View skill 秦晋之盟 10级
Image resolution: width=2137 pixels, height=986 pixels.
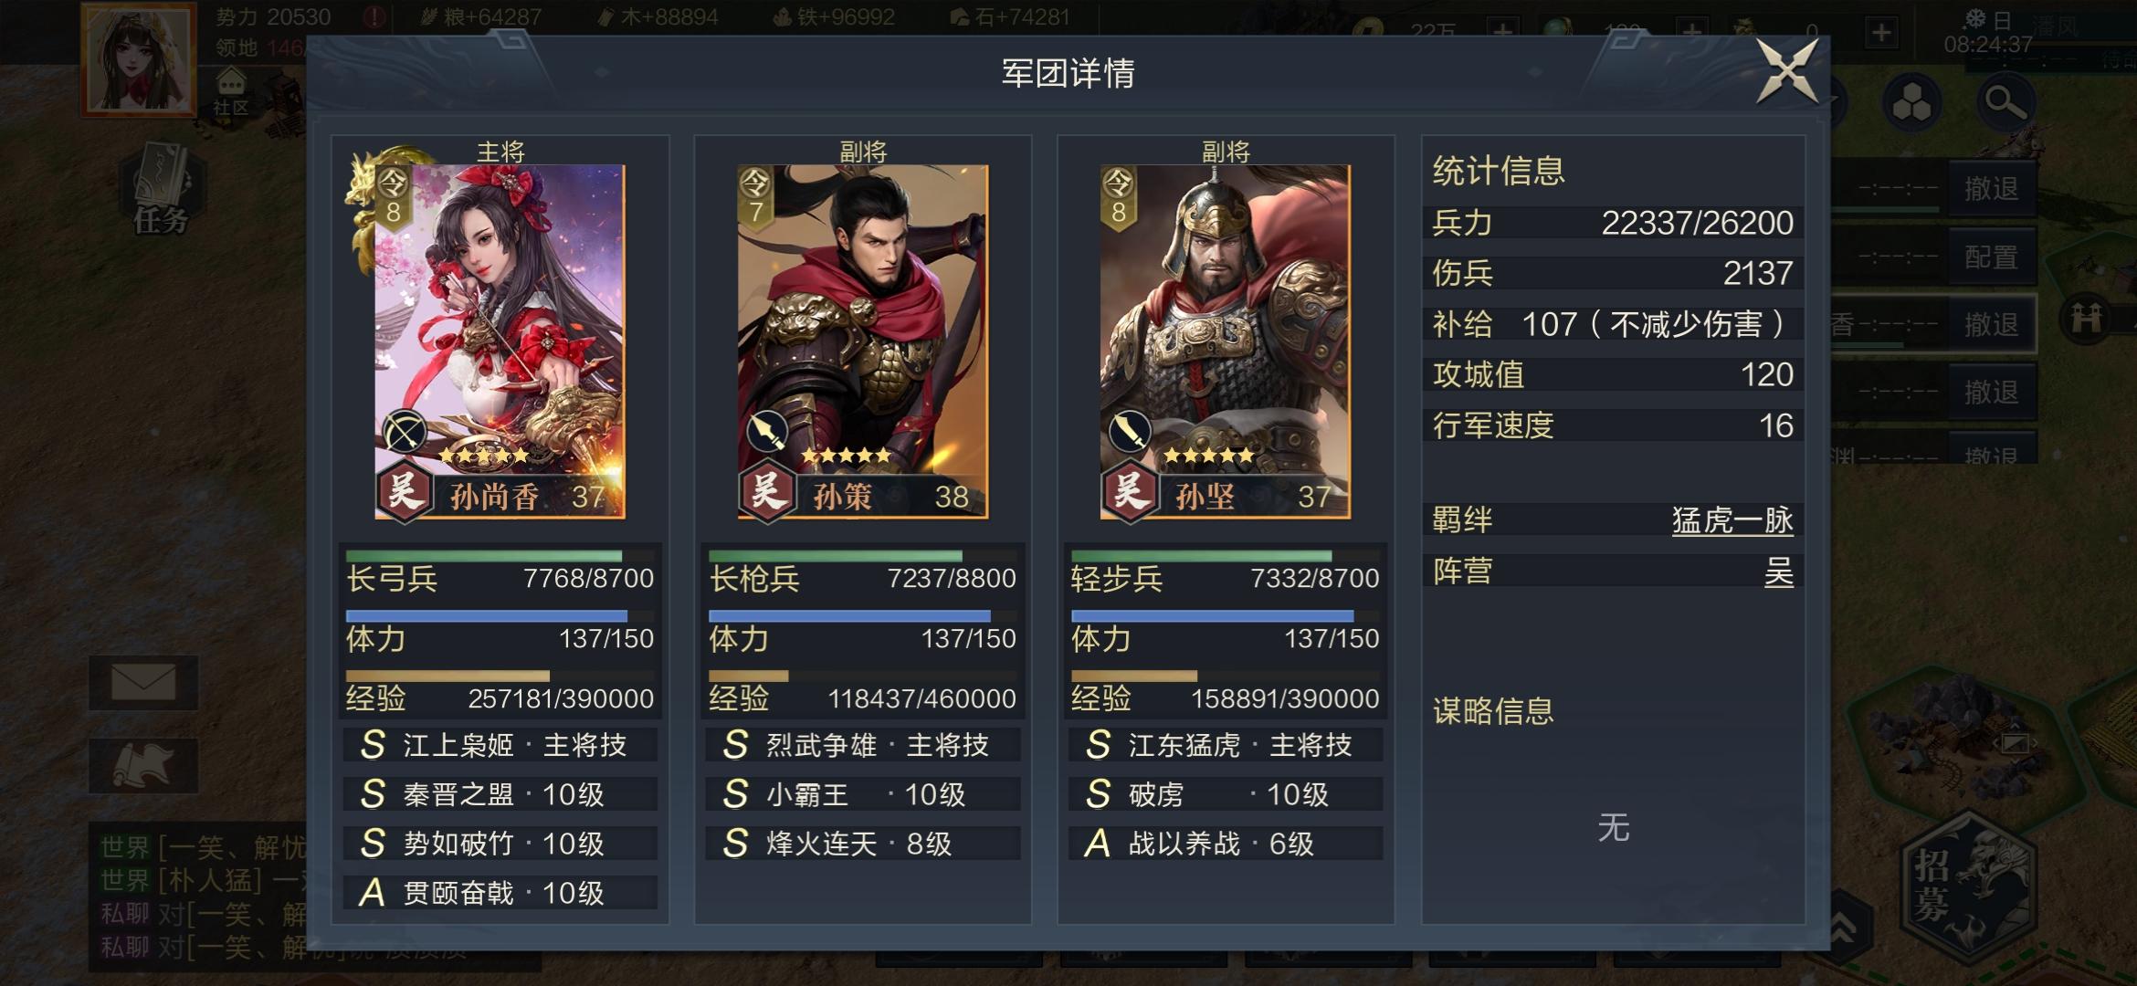click(500, 794)
